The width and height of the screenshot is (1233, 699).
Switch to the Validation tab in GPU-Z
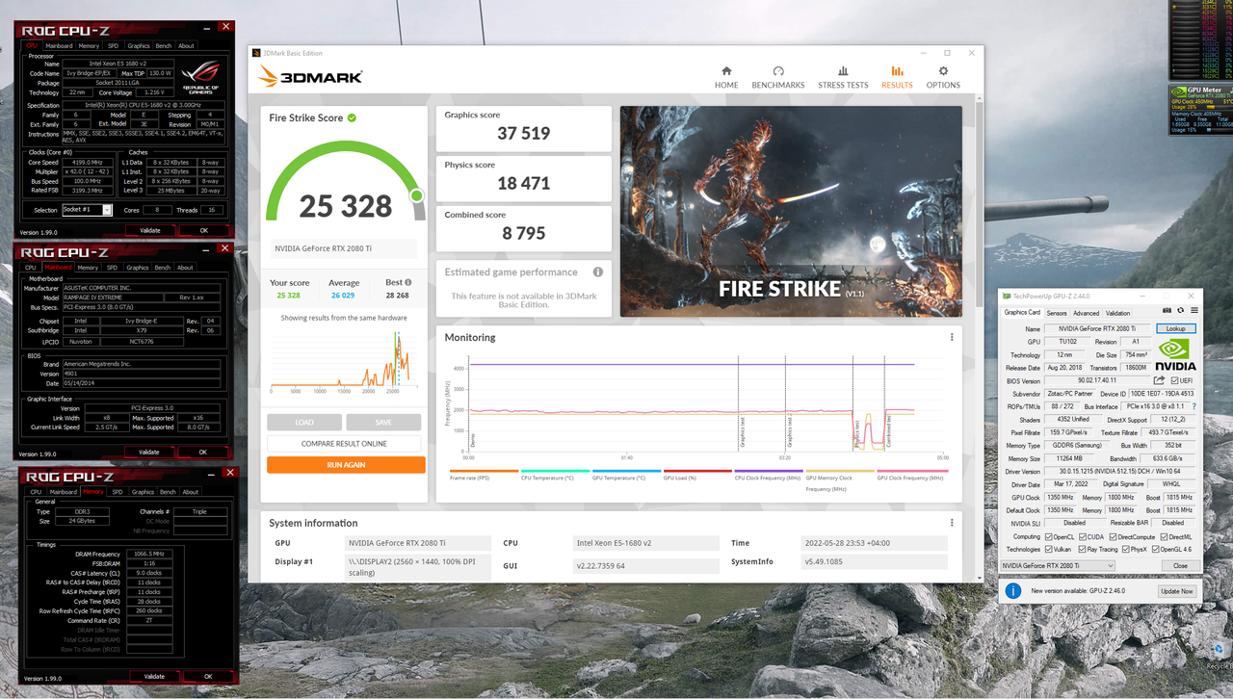coord(1117,313)
